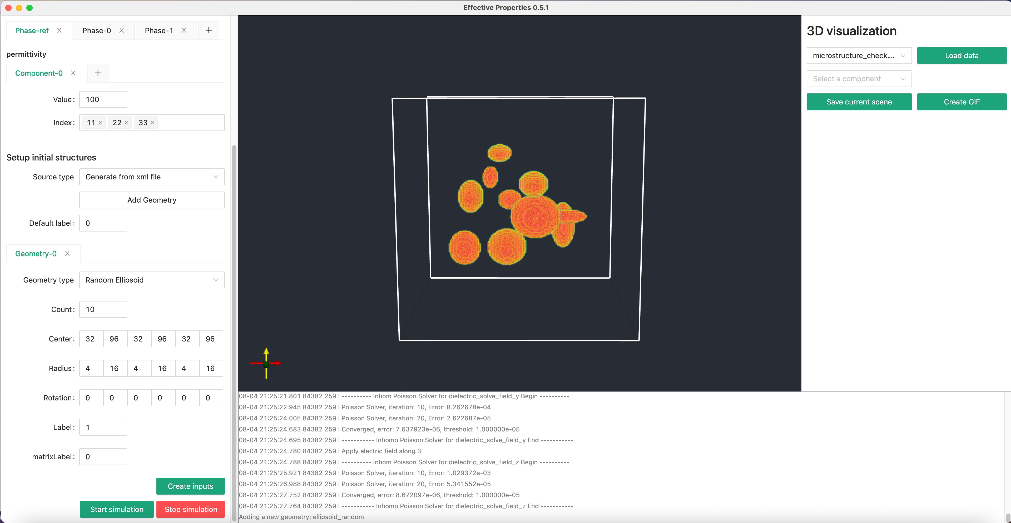This screenshot has width=1011, height=523.
Task: Click the Count input field
Action: 103,309
